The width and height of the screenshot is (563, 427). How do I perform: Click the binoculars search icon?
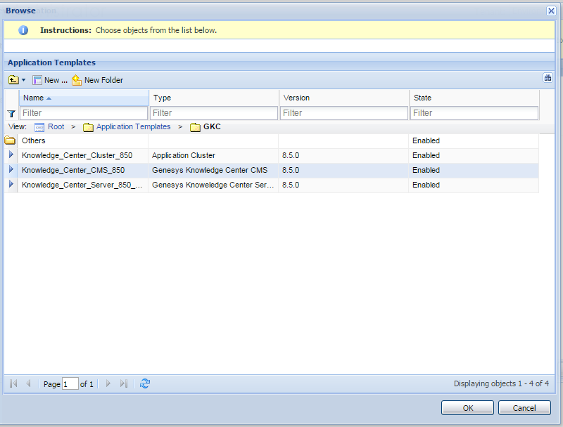click(548, 78)
